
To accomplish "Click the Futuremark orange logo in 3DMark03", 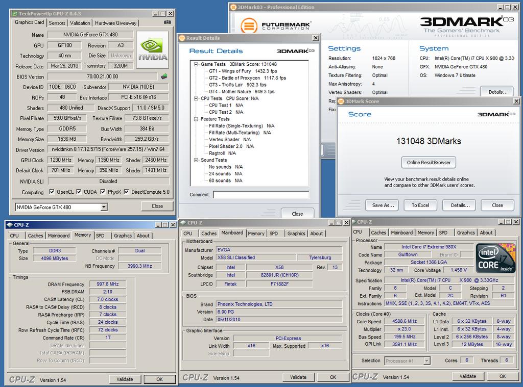I will (249, 25).
